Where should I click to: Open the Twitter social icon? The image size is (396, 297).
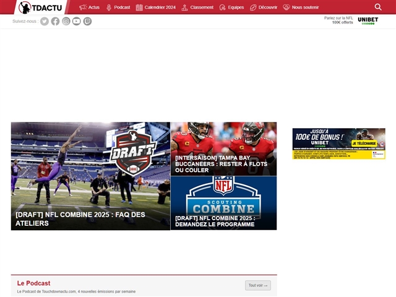click(45, 22)
